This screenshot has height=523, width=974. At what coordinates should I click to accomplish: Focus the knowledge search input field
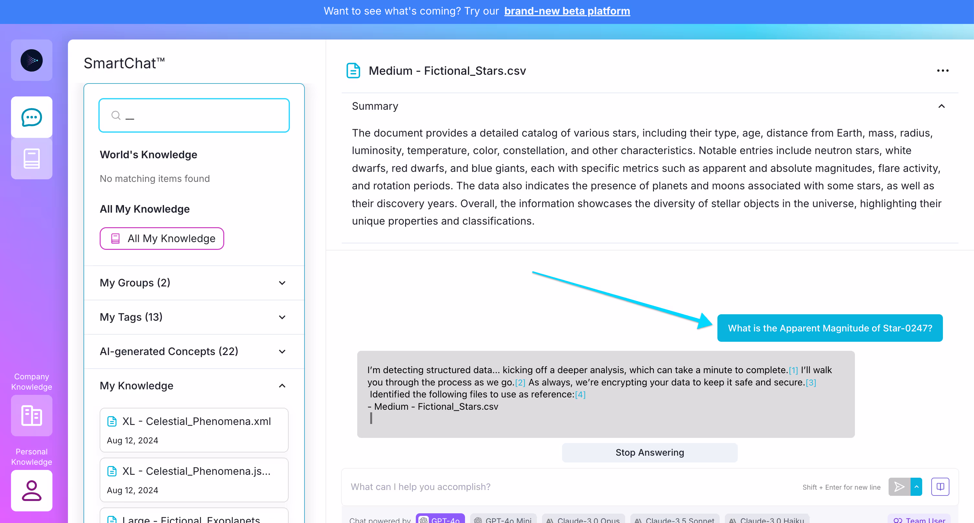tap(194, 115)
